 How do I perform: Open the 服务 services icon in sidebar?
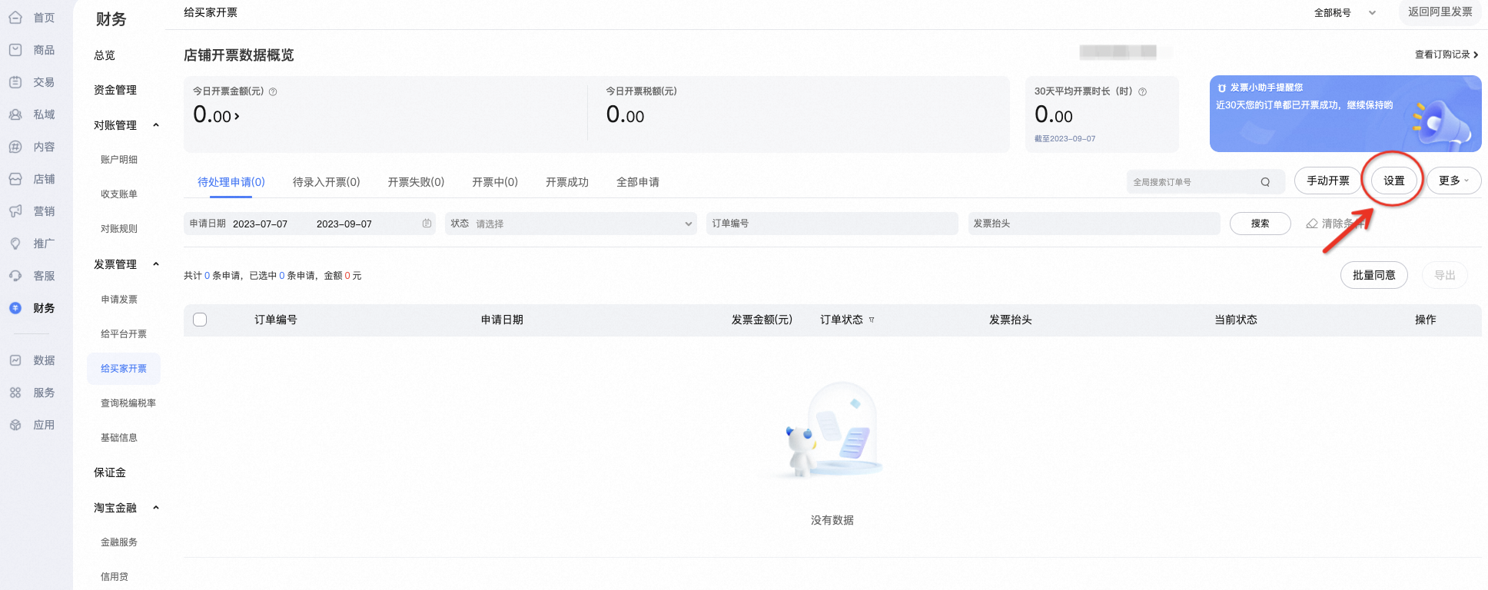tap(15, 393)
